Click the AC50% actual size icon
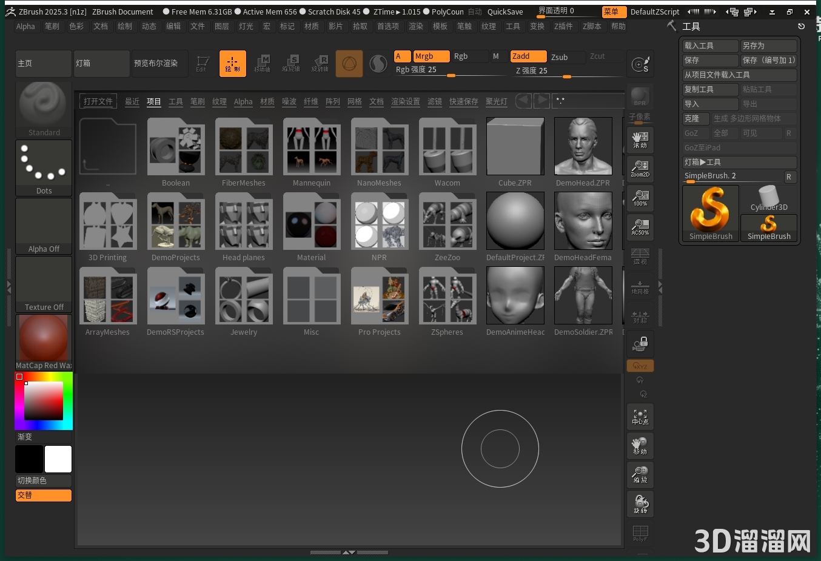This screenshot has height=561, width=821. 640,227
